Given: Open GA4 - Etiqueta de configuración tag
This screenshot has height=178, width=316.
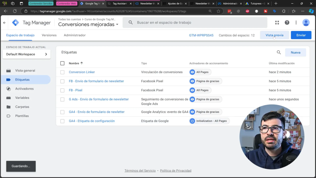Looking at the screenshot, I should [x=92, y=121].
